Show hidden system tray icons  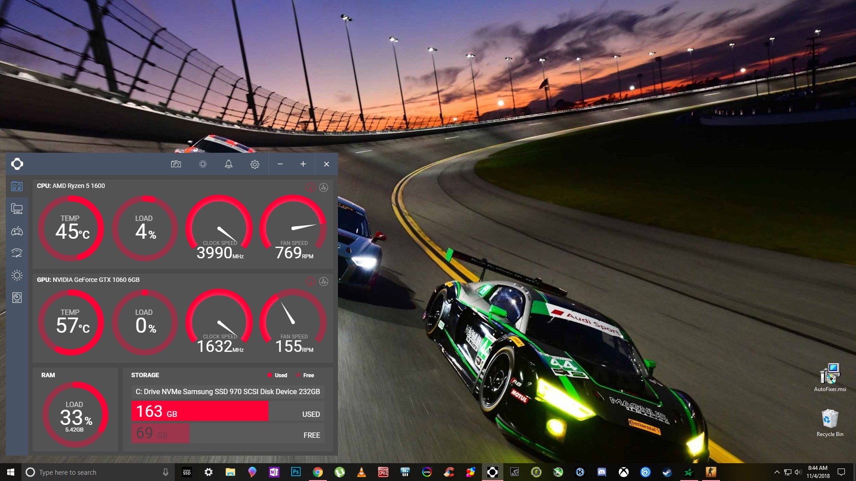point(777,472)
